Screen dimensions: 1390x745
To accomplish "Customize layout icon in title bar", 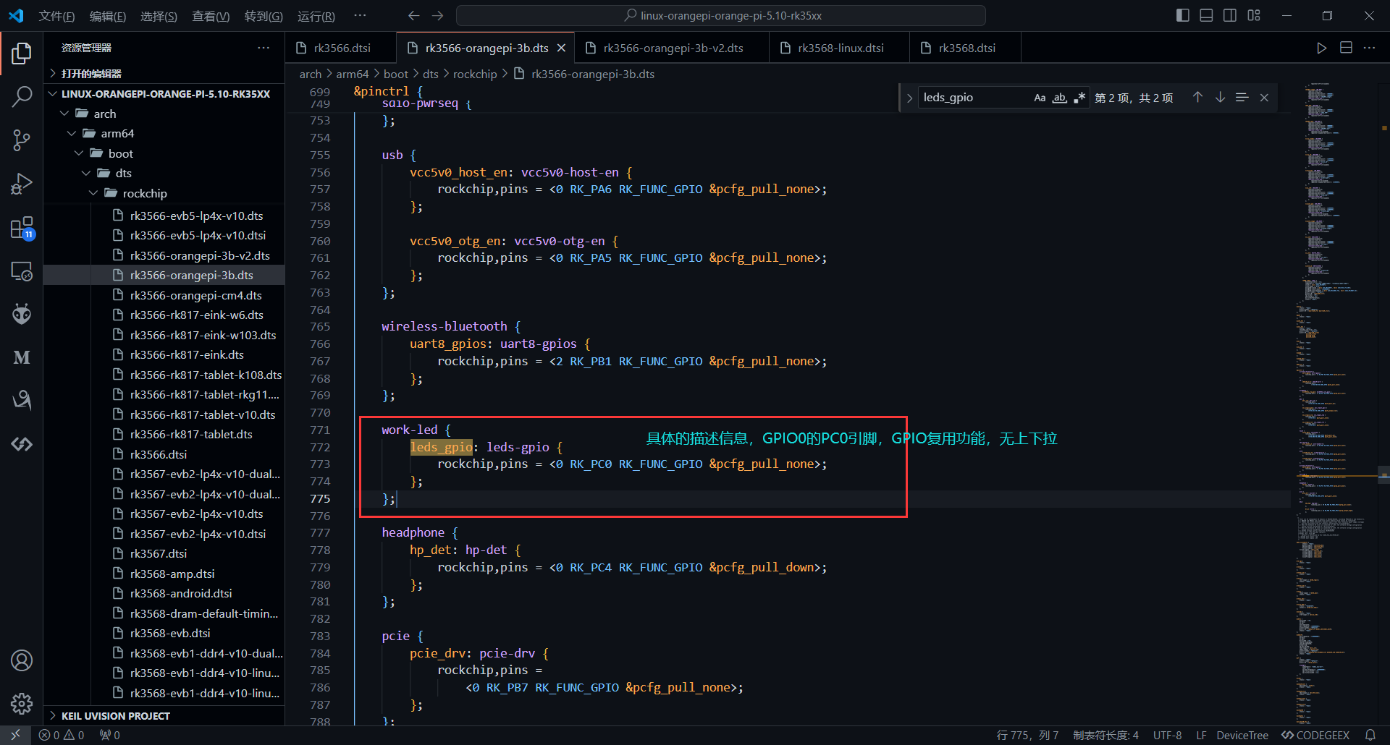I will pos(1254,15).
